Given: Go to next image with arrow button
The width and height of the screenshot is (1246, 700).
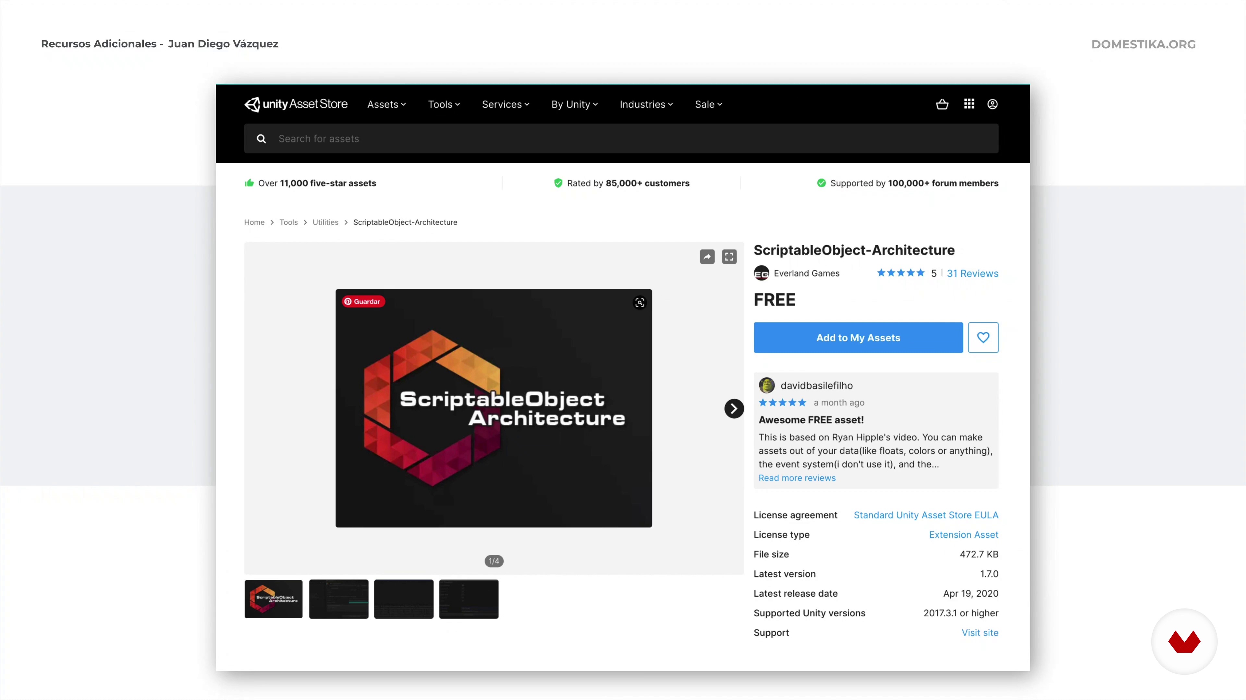Looking at the screenshot, I should pyautogui.click(x=734, y=409).
